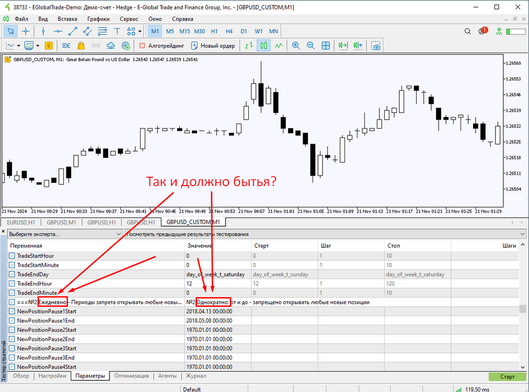The width and height of the screenshot is (529, 392).
Task: Toggle the NewPositionPause1End checkbox
Action: coord(12,320)
